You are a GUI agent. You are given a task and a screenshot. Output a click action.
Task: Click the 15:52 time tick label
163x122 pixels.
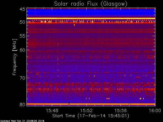click(x=86, y=111)
